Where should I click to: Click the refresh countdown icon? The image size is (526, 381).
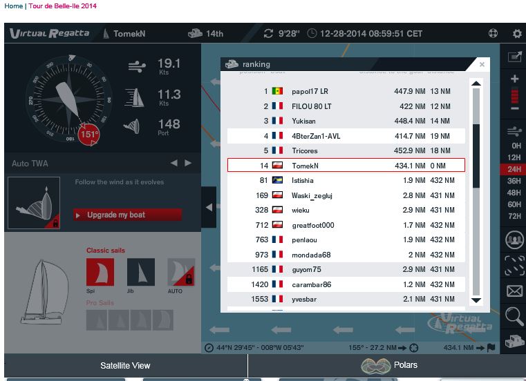pos(268,34)
